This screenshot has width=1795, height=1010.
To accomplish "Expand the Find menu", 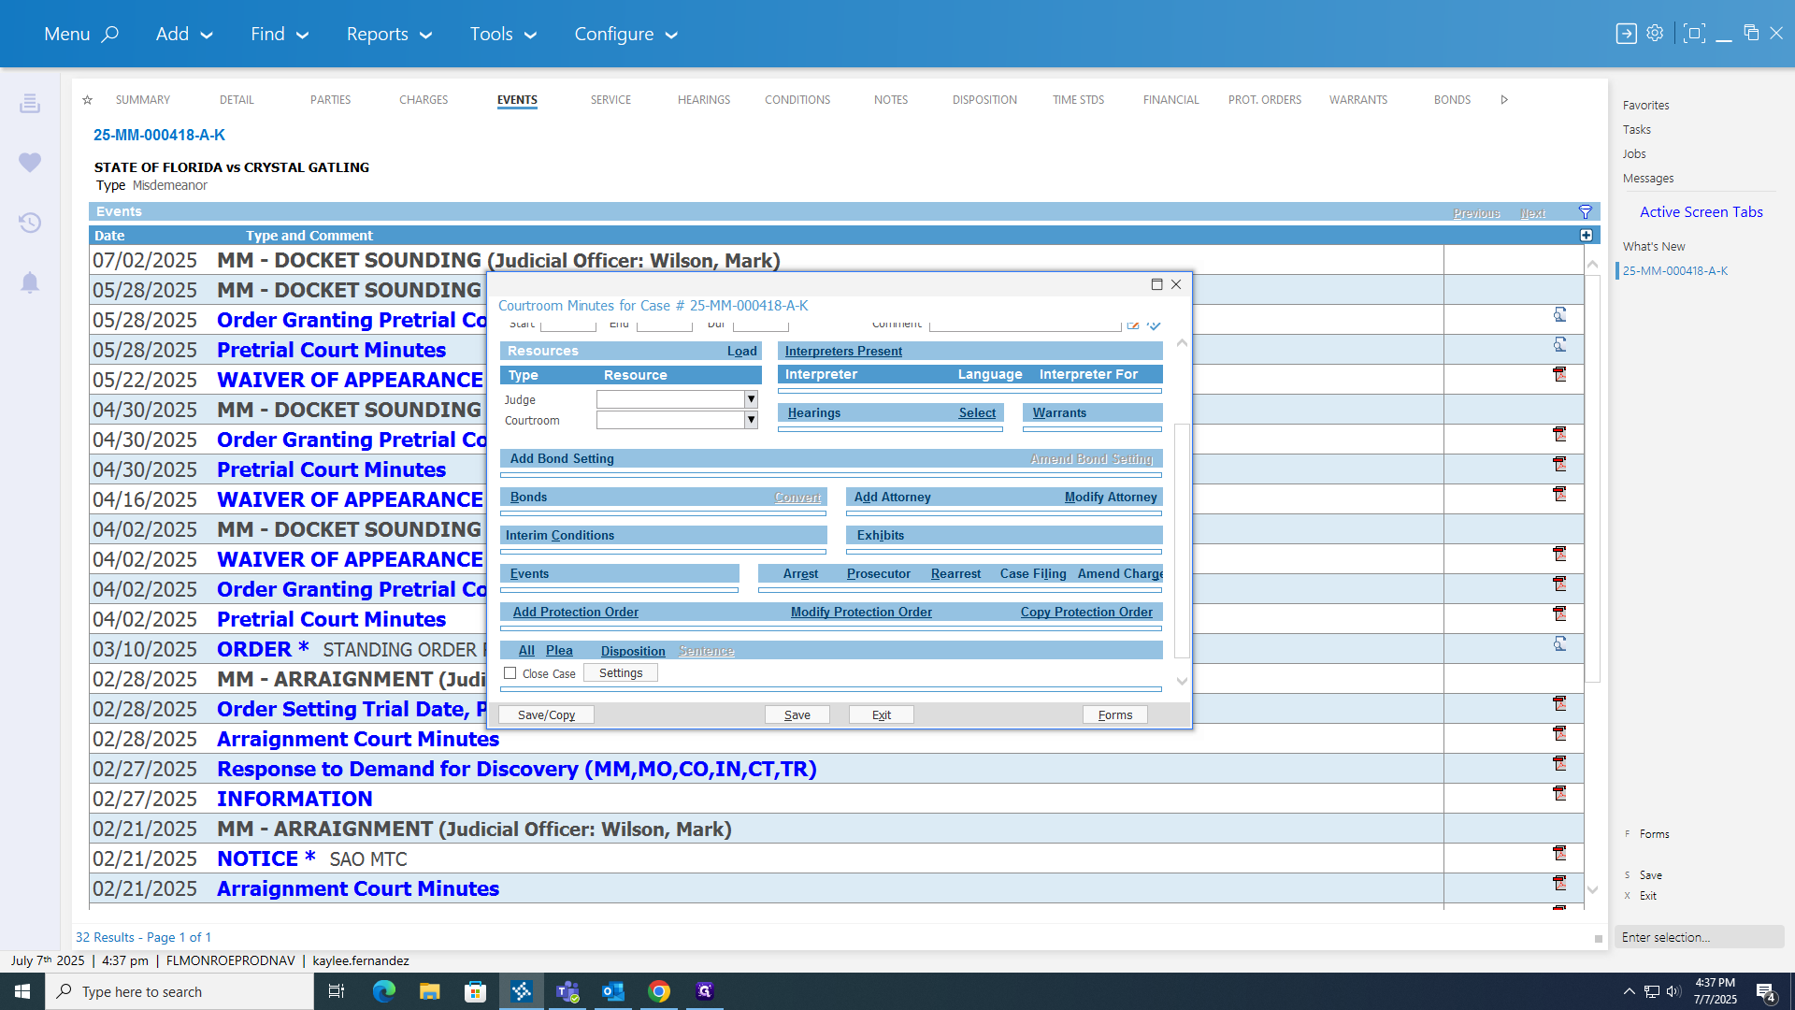I will pyautogui.click(x=280, y=34).
